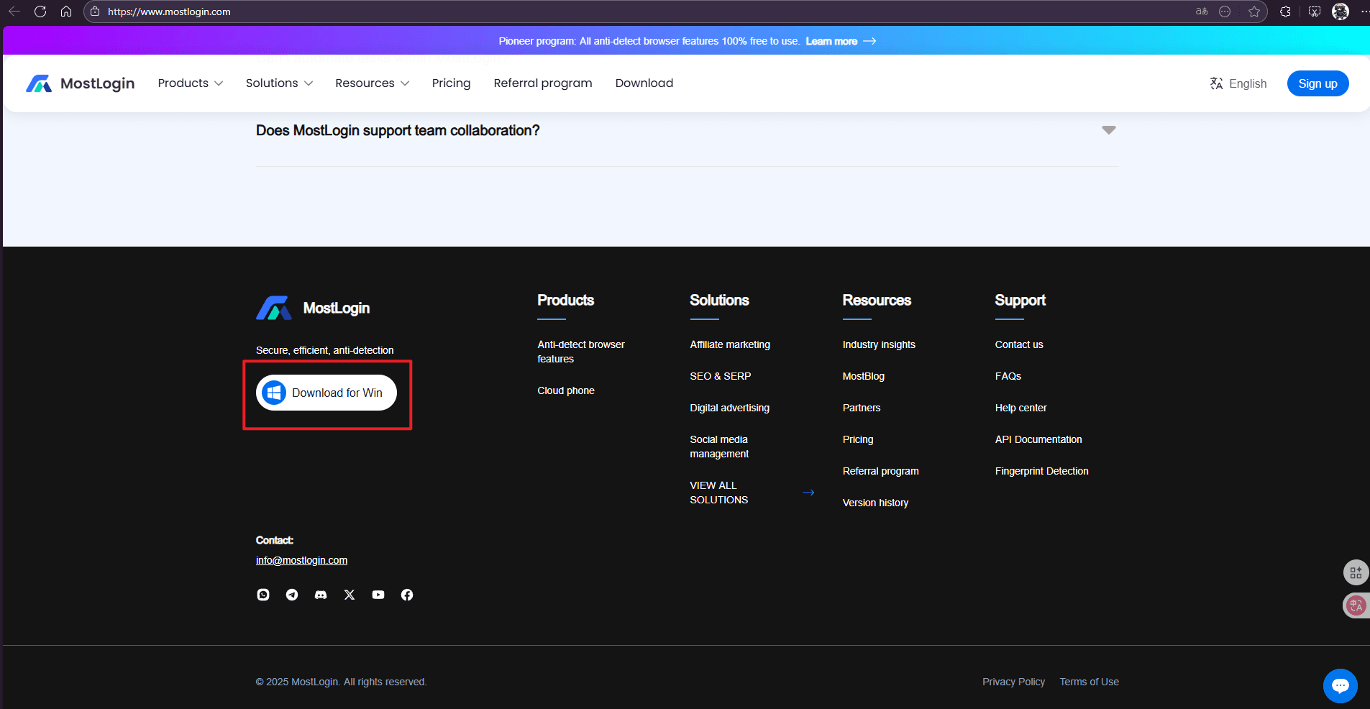
Task: Click the browser address bar
Action: 170,12
